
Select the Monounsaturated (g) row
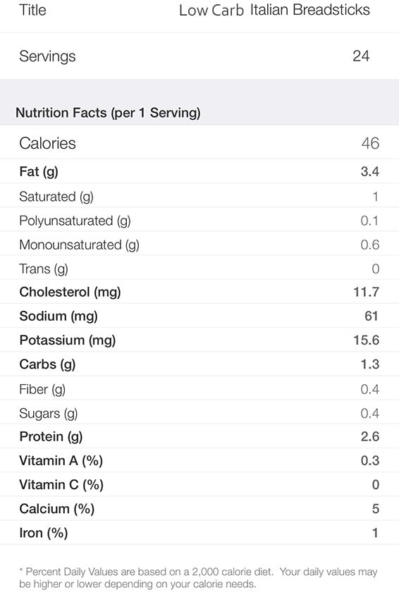tap(199, 244)
